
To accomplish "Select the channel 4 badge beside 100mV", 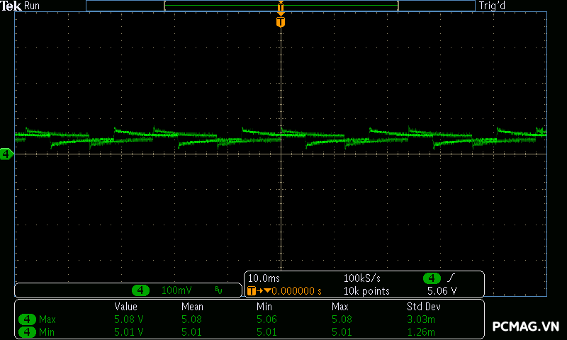I will (141, 290).
